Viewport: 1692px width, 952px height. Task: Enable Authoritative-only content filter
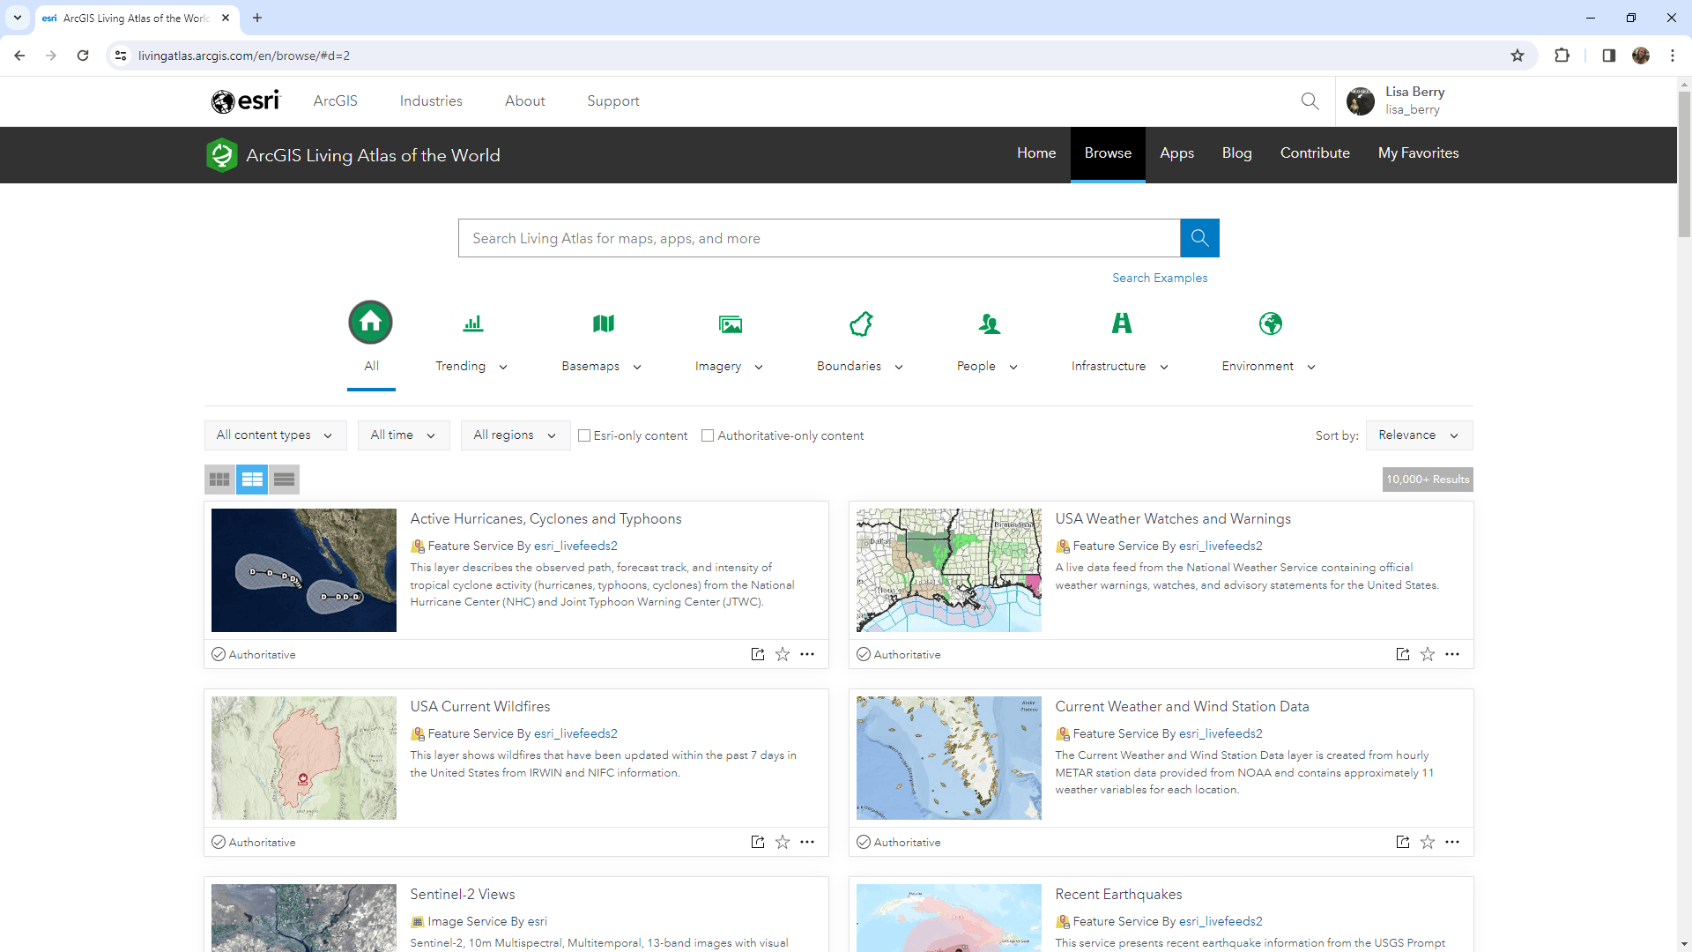tap(708, 435)
